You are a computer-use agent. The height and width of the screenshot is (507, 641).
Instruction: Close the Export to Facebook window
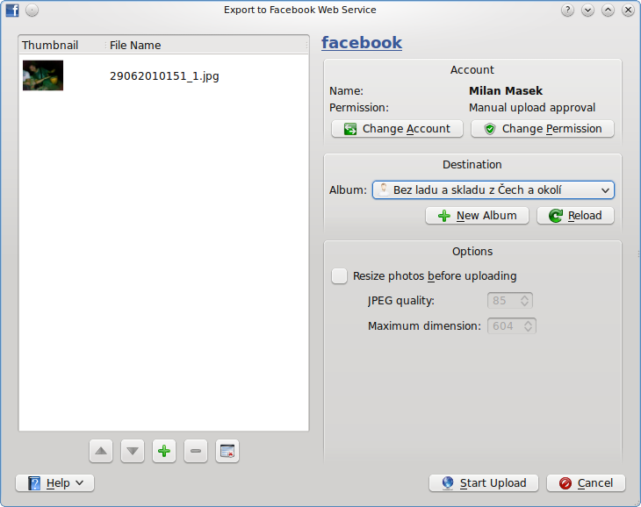pos(628,11)
